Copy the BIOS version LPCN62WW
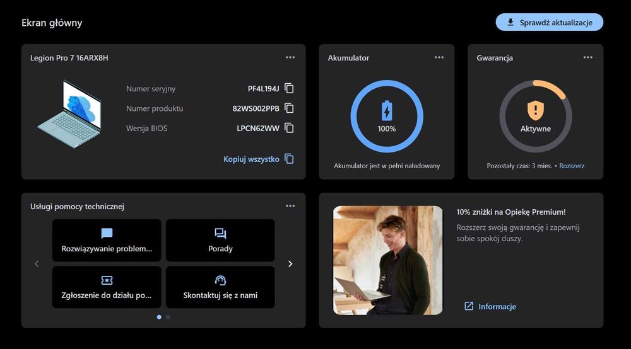The height and width of the screenshot is (349, 631). tap(289, 128)
